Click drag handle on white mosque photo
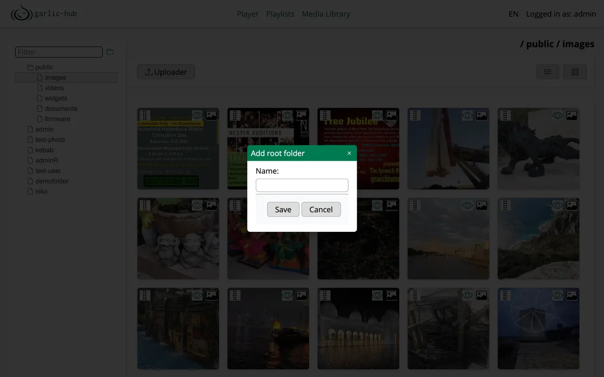The width and height of the screenshot is (604, 377). click(x=325, y=295)
